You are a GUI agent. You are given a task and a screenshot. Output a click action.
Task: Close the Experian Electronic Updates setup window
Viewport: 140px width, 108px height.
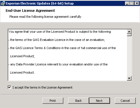click(x=137, y=3)
